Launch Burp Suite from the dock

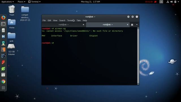tap(3, 50)
